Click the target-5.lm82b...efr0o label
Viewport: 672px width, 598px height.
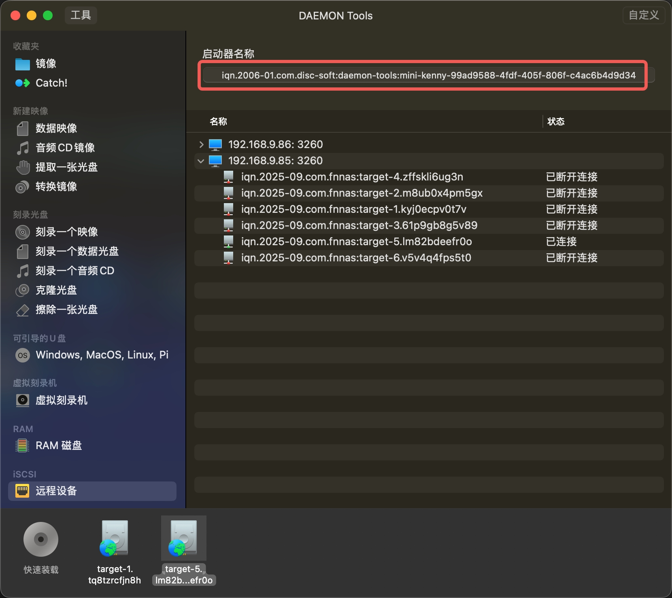click(184, 575)
